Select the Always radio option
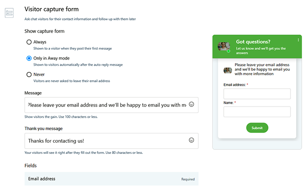The image size is (303, 186). [29, 42]
